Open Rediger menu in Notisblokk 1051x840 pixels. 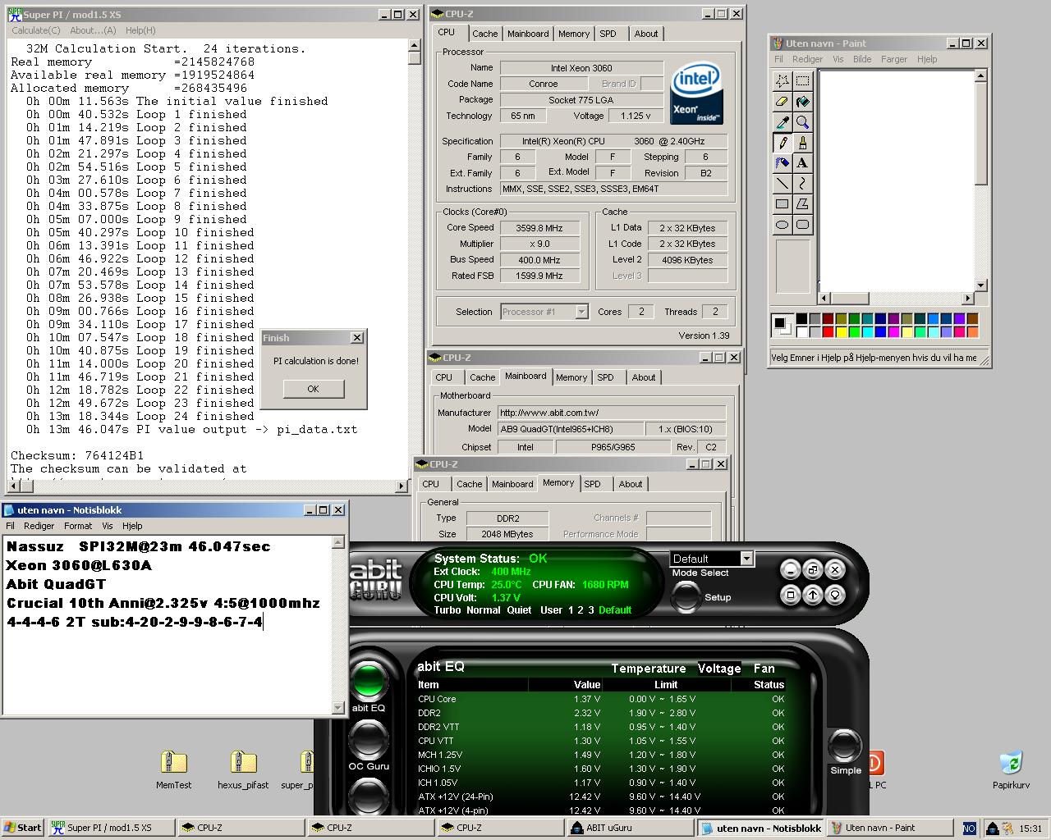(39, 526)
